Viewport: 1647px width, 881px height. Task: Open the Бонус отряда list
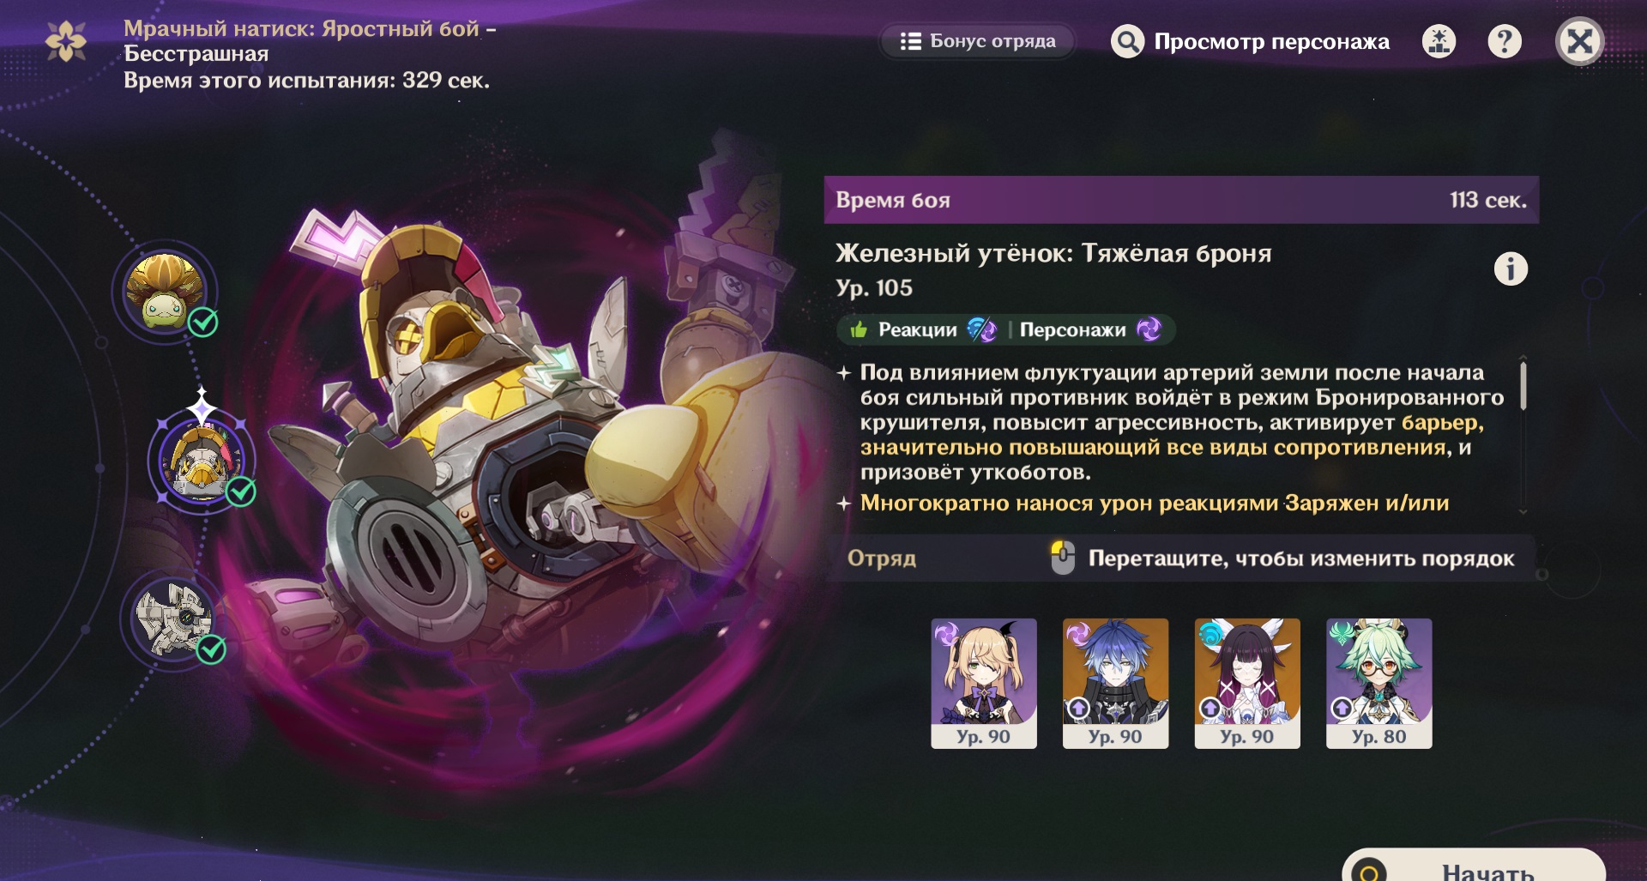(977, 41)
